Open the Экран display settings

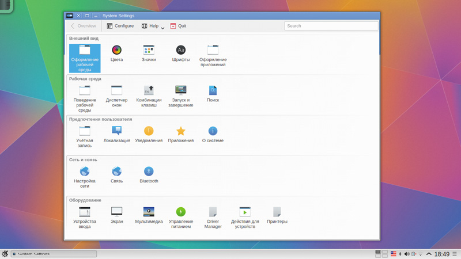click(x=117, y=215)
